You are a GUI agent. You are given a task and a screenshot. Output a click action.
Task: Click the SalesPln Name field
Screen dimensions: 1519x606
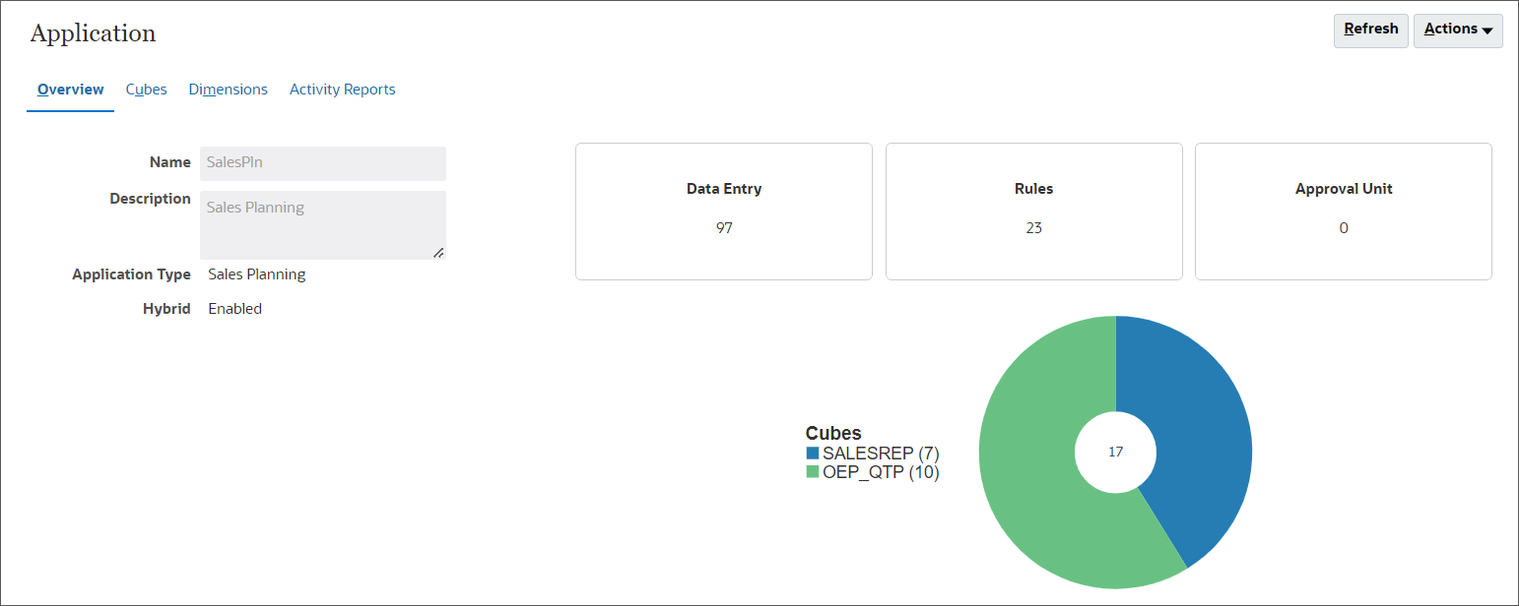[x=322, y=162]
